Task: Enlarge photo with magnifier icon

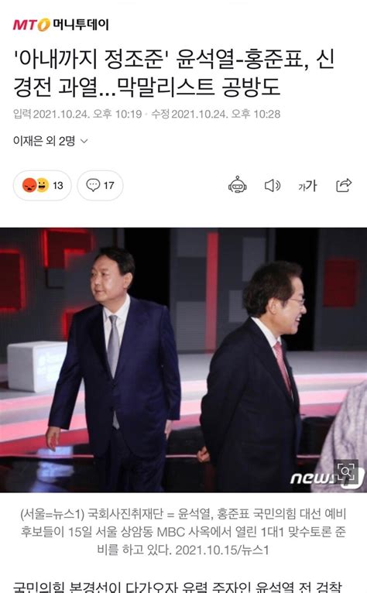Action: [x=346, y=471]
